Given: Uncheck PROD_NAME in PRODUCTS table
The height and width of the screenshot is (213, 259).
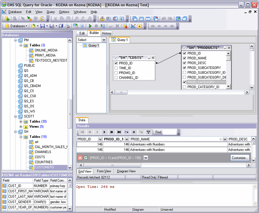Looking at the screenshot, I should tap(184, 58).
